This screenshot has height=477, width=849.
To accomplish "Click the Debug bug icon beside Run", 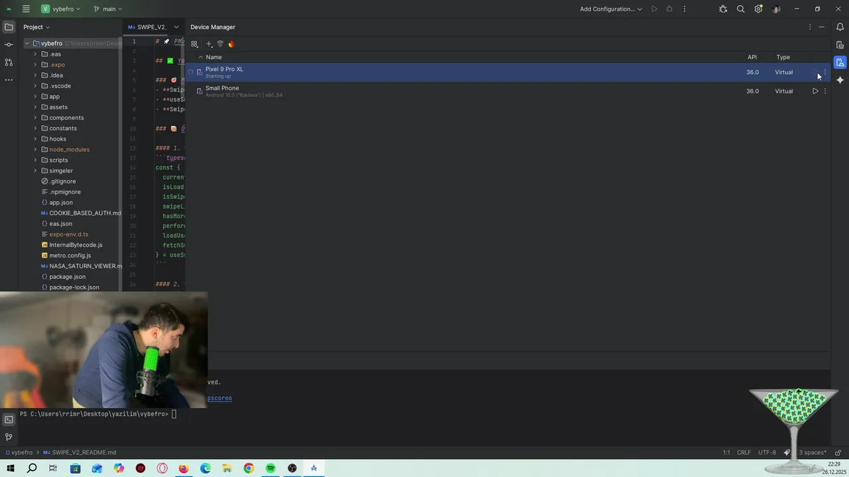I will pos(669,9).
